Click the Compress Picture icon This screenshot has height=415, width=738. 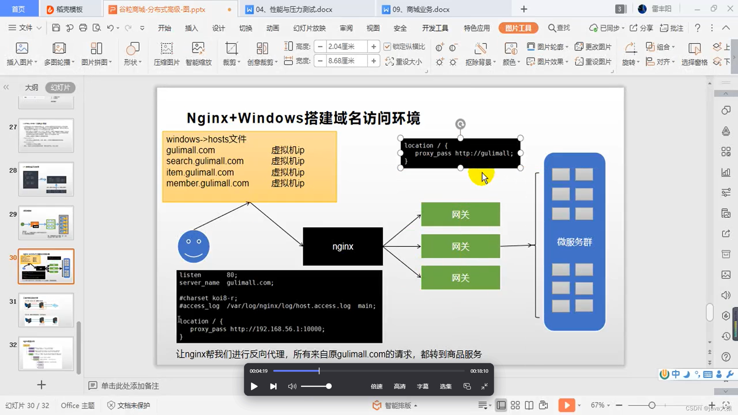pyautogui.click(x=166, y=48)
